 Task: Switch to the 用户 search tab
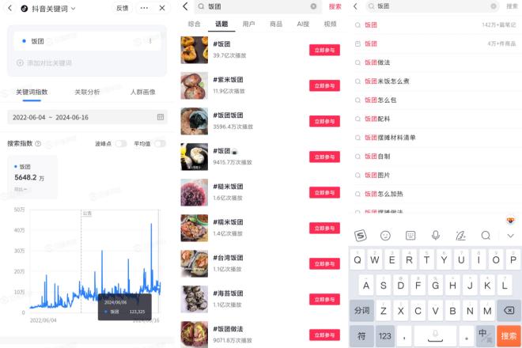pos(248,24)
